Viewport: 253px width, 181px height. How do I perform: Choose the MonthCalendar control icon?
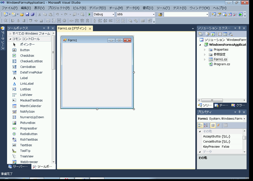(15, 106)
